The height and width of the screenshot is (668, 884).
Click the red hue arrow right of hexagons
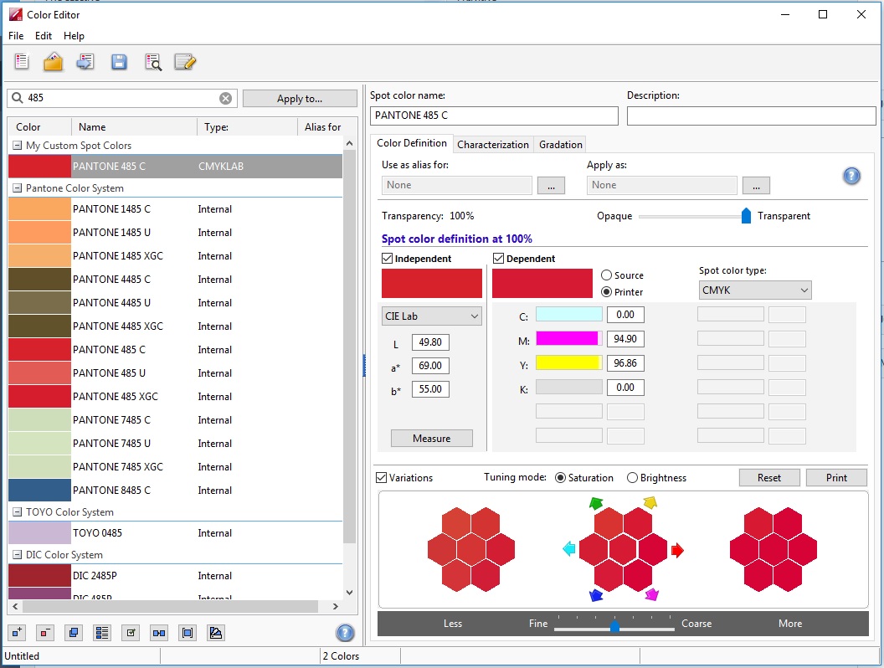tap(677, 550)
